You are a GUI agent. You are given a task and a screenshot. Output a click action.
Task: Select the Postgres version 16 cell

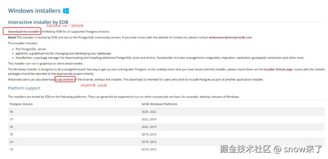click(x=11, y=127)
